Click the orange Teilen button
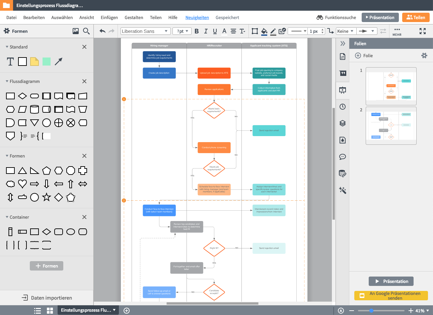433x315 pixels. pyautogui.click(x=416, y=17)
